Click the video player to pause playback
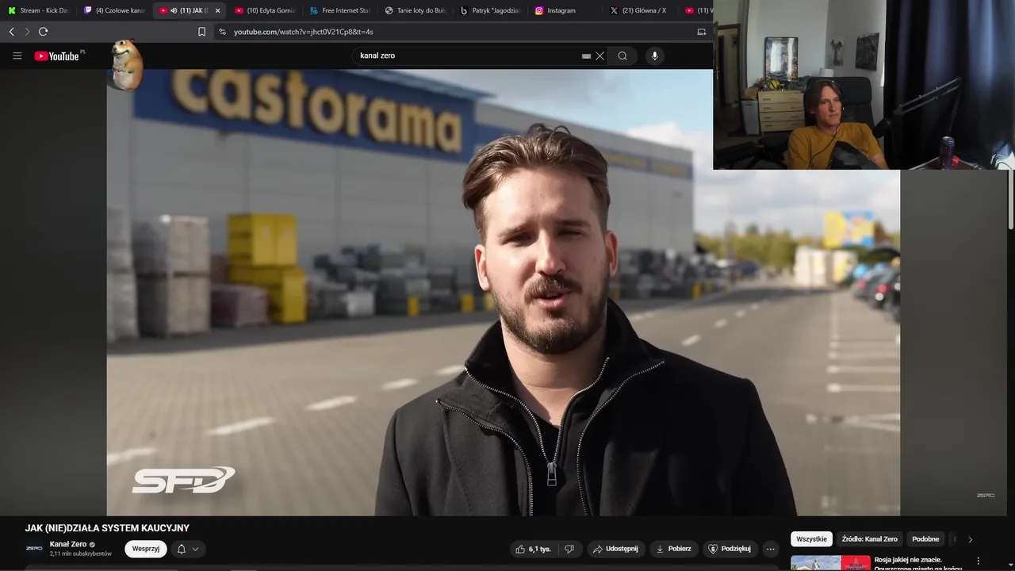 [504, 293]
